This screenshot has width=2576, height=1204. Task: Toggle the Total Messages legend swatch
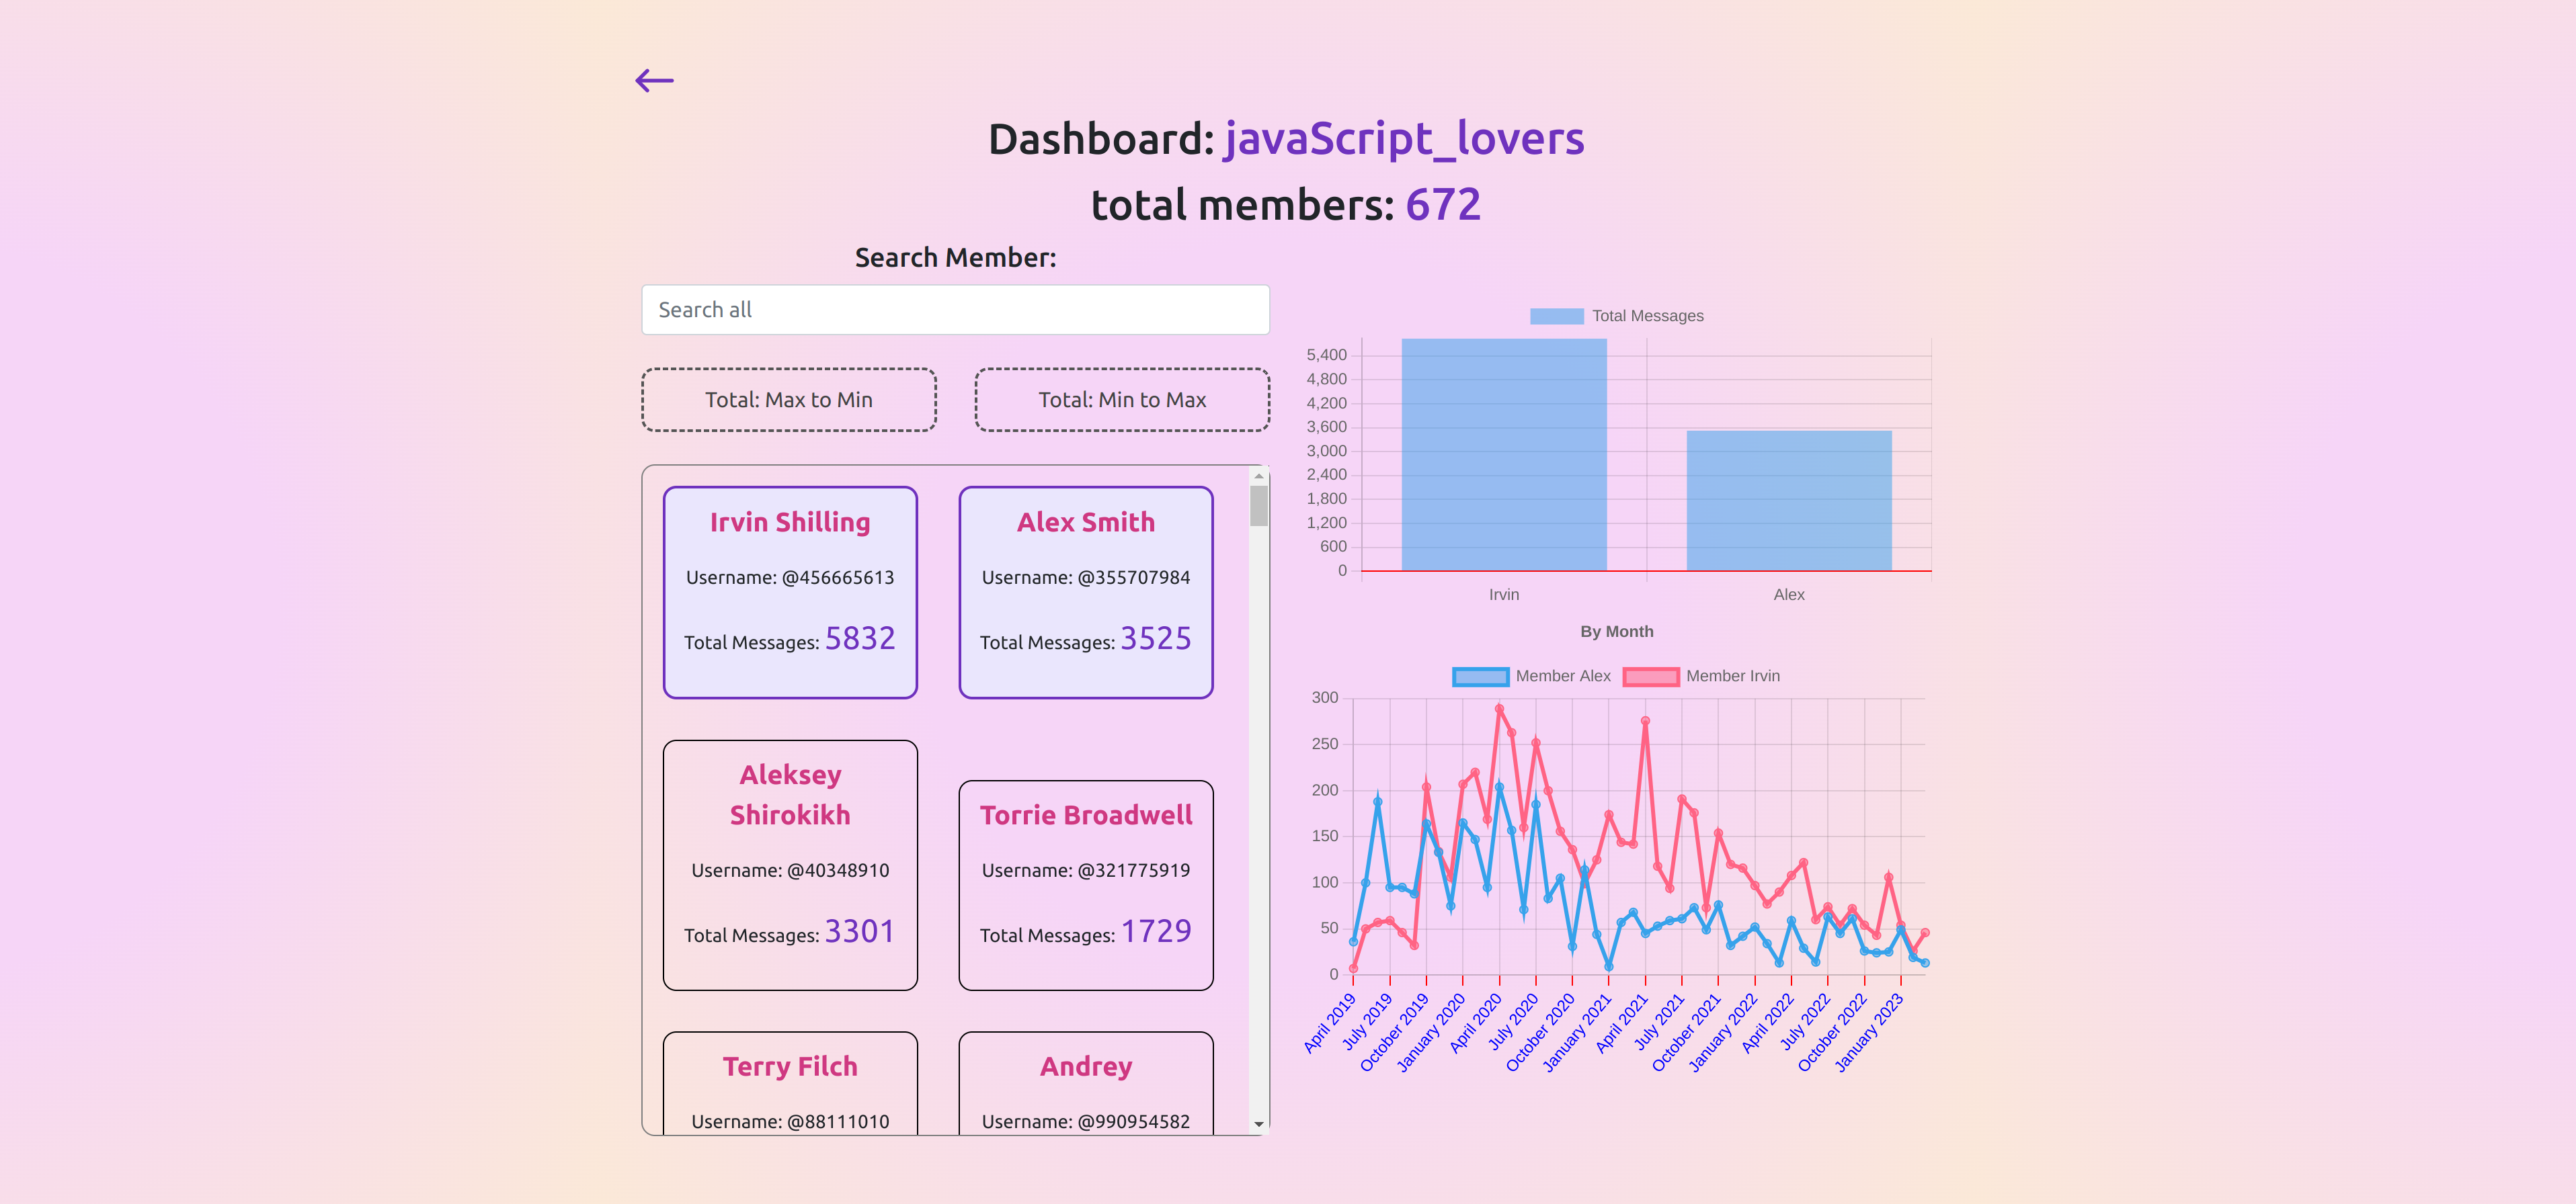click(1556, 316)
